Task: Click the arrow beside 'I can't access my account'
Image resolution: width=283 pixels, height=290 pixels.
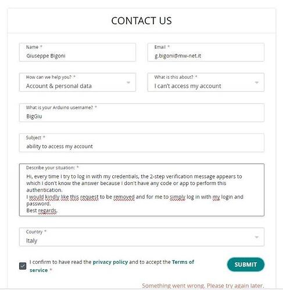Action: pos(257,82)
